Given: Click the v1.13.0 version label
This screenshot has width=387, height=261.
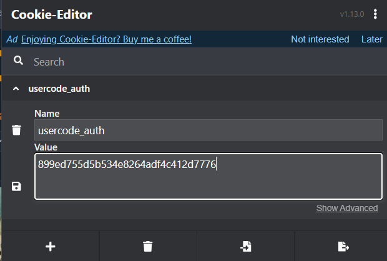Looking at the screenshot, I should pyautogui.click(x=352, y=14).
